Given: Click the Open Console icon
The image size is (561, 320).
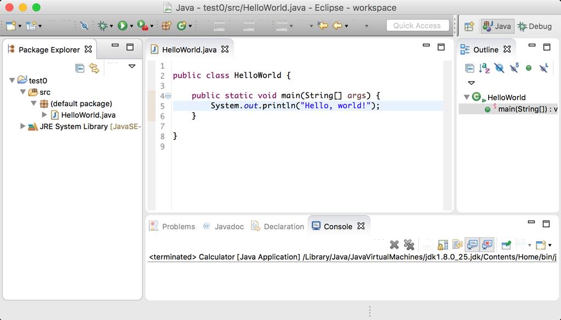Looking at the screenshot, I should (x=541, y=245).
